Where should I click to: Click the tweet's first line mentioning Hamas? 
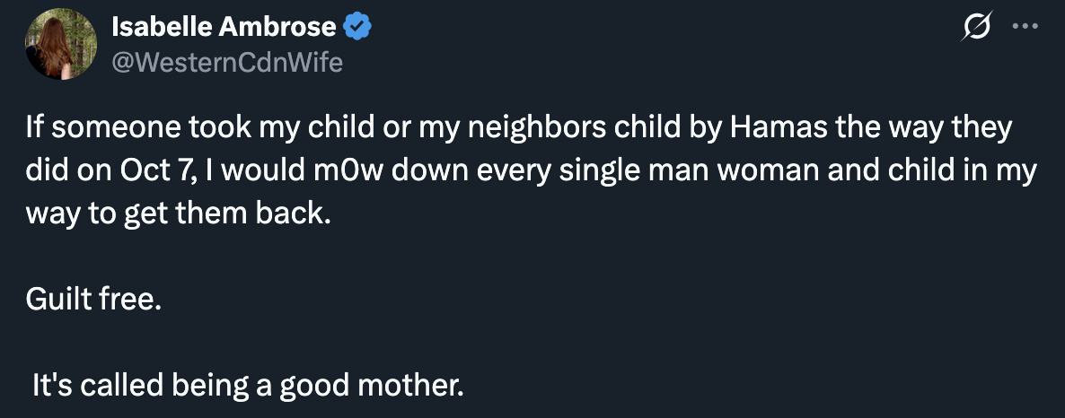(x=519, y=128)
